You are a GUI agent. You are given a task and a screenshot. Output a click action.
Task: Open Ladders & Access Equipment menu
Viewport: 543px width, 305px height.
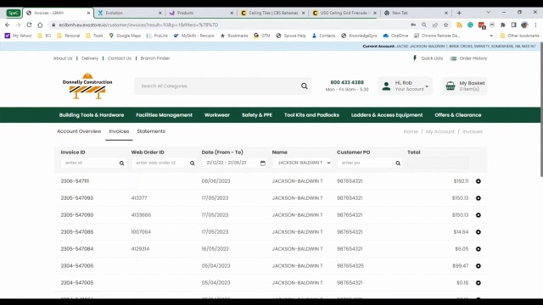click(x=387, y=115)
